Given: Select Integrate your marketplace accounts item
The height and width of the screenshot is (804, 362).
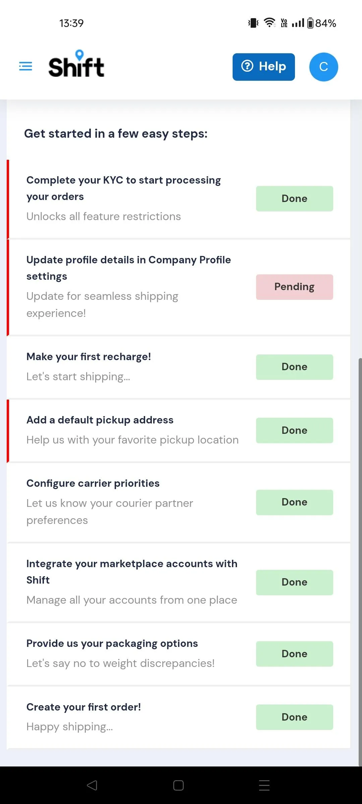Looking at the screenshot, I should tap(178, 582).
